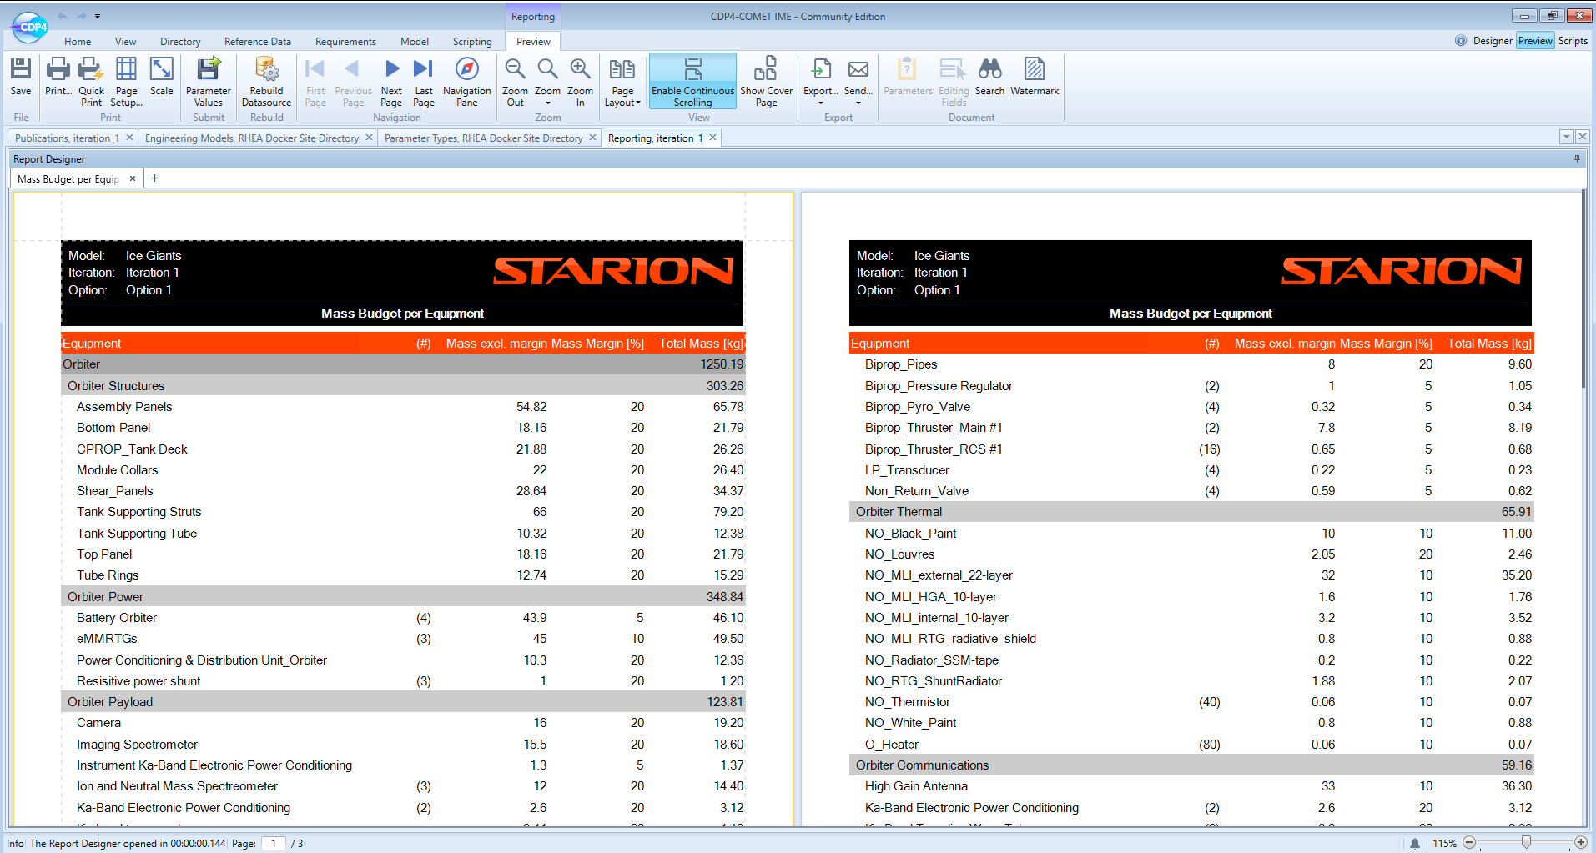Open the Scripting ribbon tab

coord(472,42)
